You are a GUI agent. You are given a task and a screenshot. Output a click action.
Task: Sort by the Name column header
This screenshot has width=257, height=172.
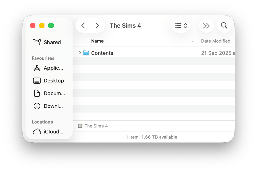[x=97, y=41]
